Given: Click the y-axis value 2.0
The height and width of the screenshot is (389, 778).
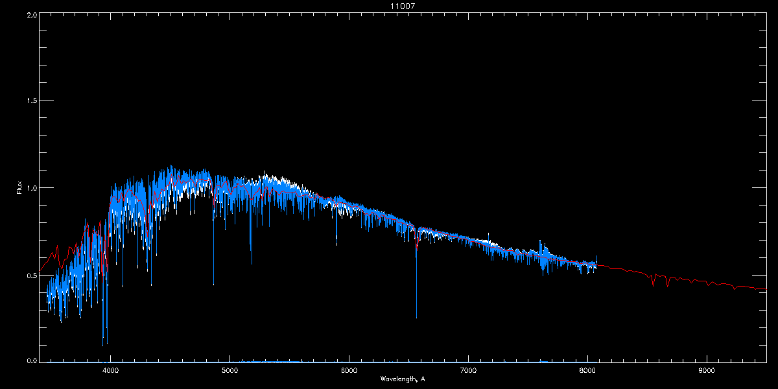Looking at the screenshot, I should tap(31, 14).
